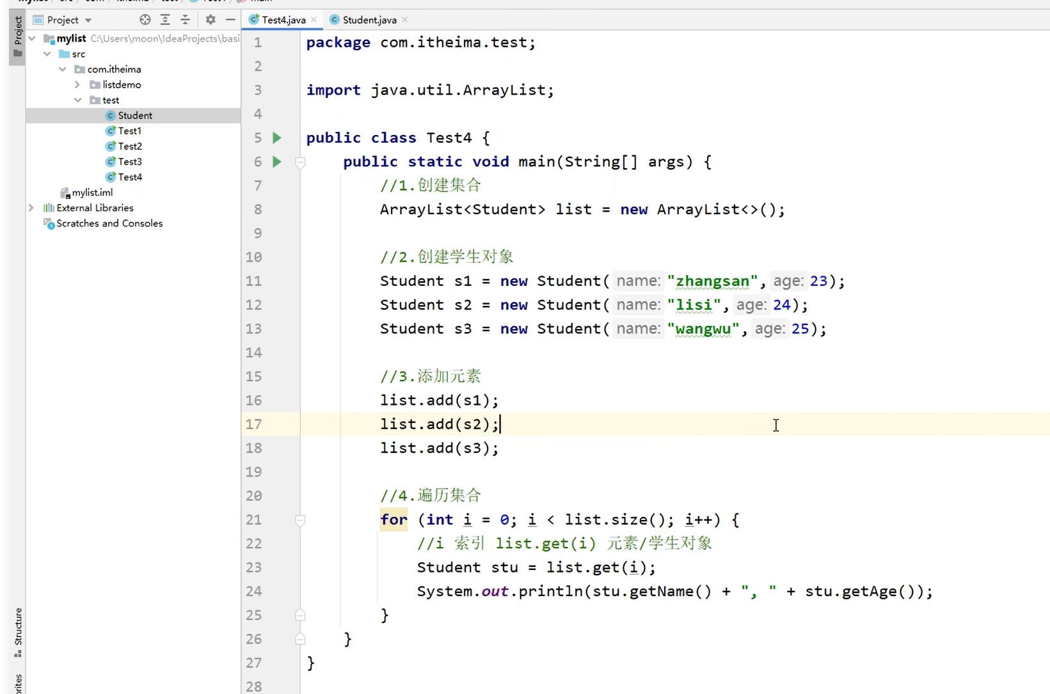This screenshot has height=694, width=1050.
Task: Close the Test4.java editor tab
Action: point(314,20)
